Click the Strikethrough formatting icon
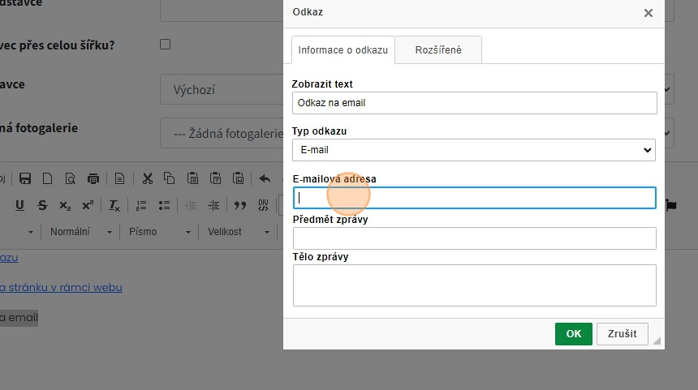Screen dimensions: 698x390 coord(42,205)
